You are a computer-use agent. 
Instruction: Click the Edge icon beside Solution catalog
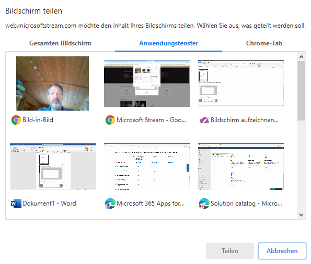click(204, 203)
